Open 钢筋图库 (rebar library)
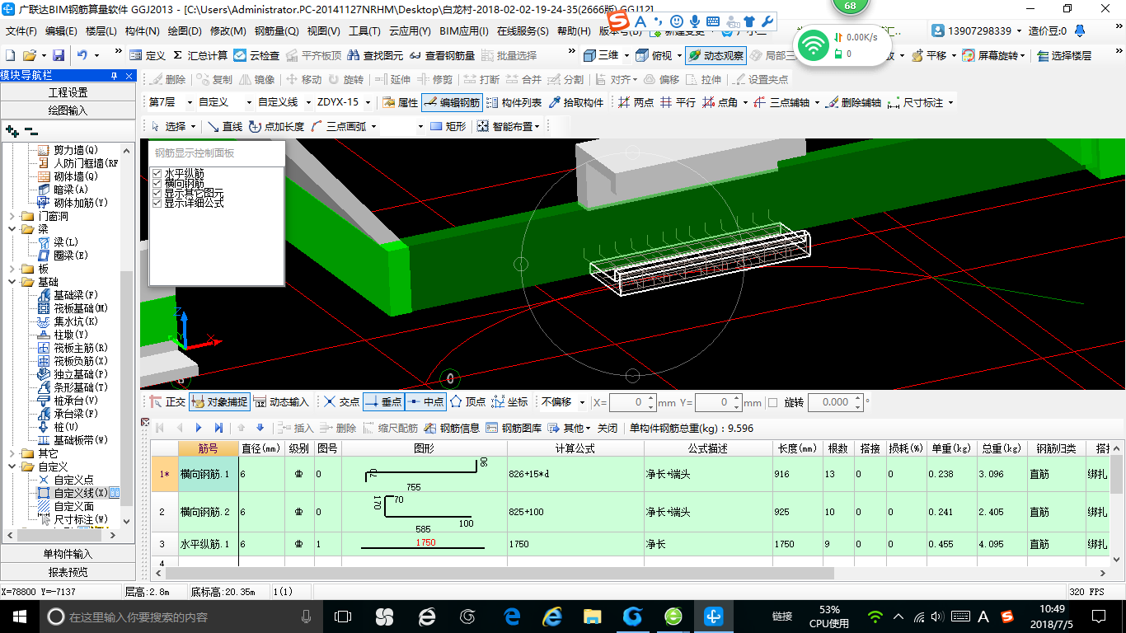This screenshot has height=633, width=1126. tap(514, 428)
